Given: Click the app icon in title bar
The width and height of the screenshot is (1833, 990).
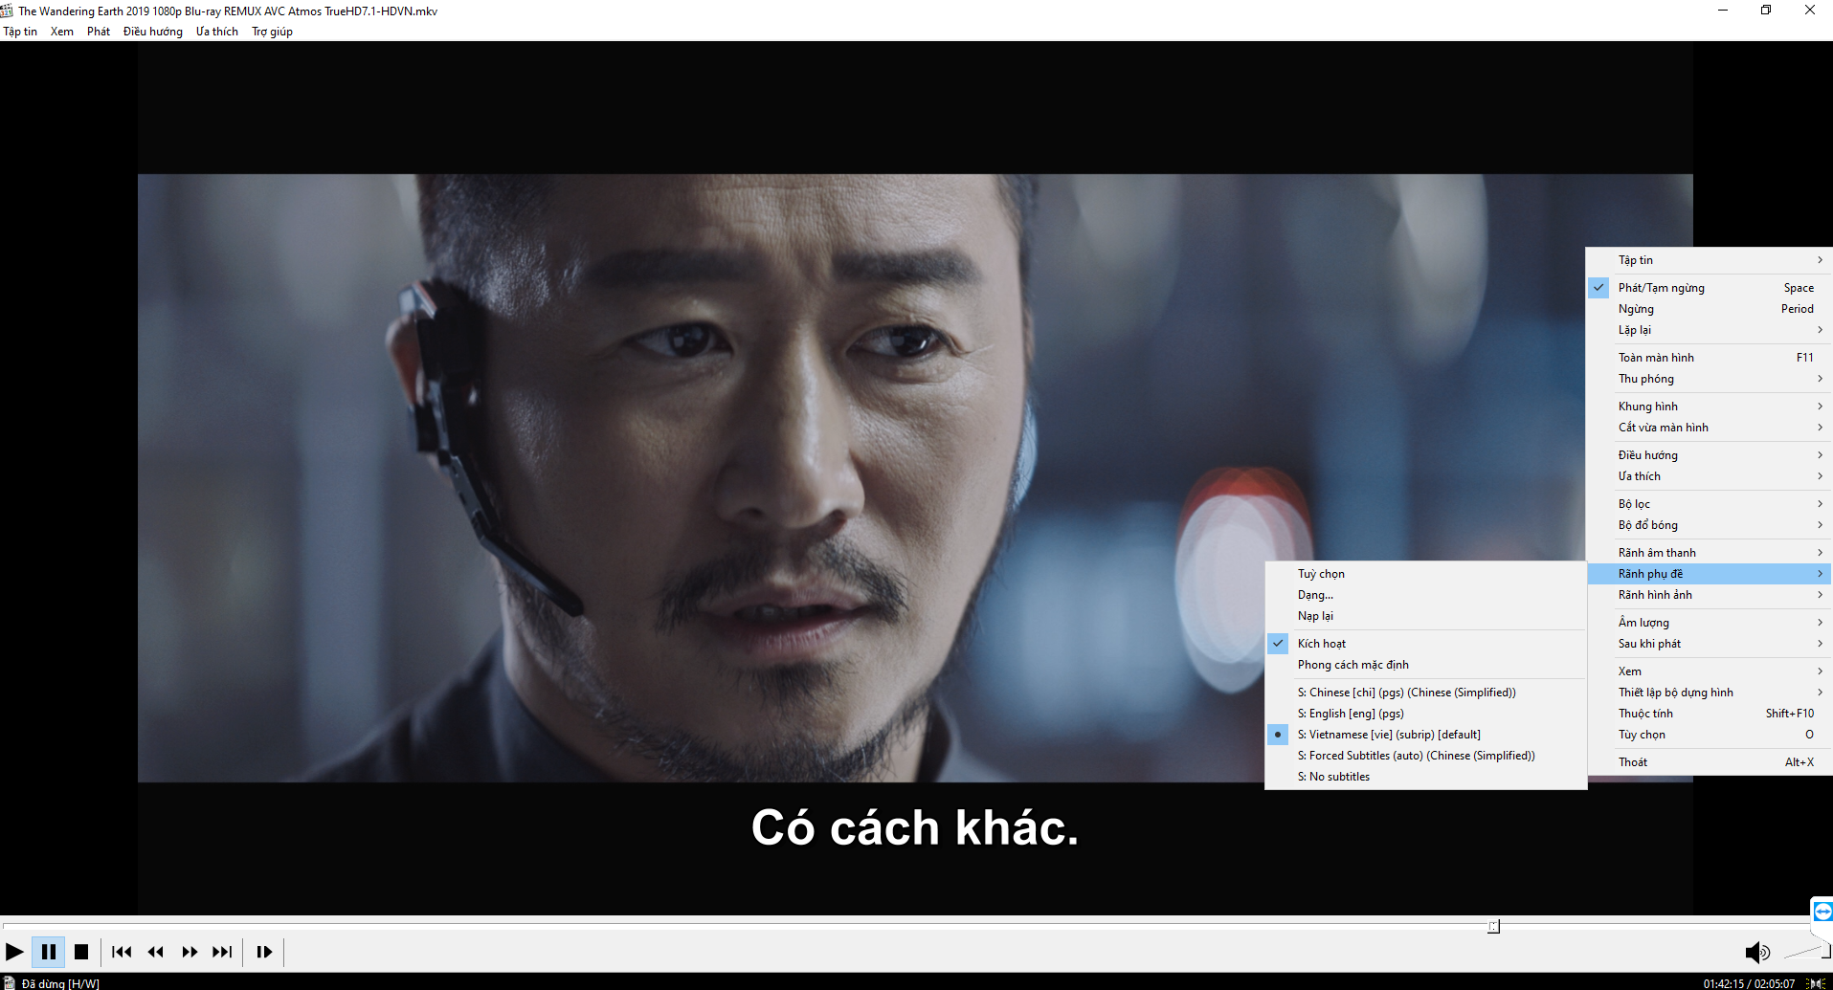Looking at the screenshot, I should click(x=7, y=11).
